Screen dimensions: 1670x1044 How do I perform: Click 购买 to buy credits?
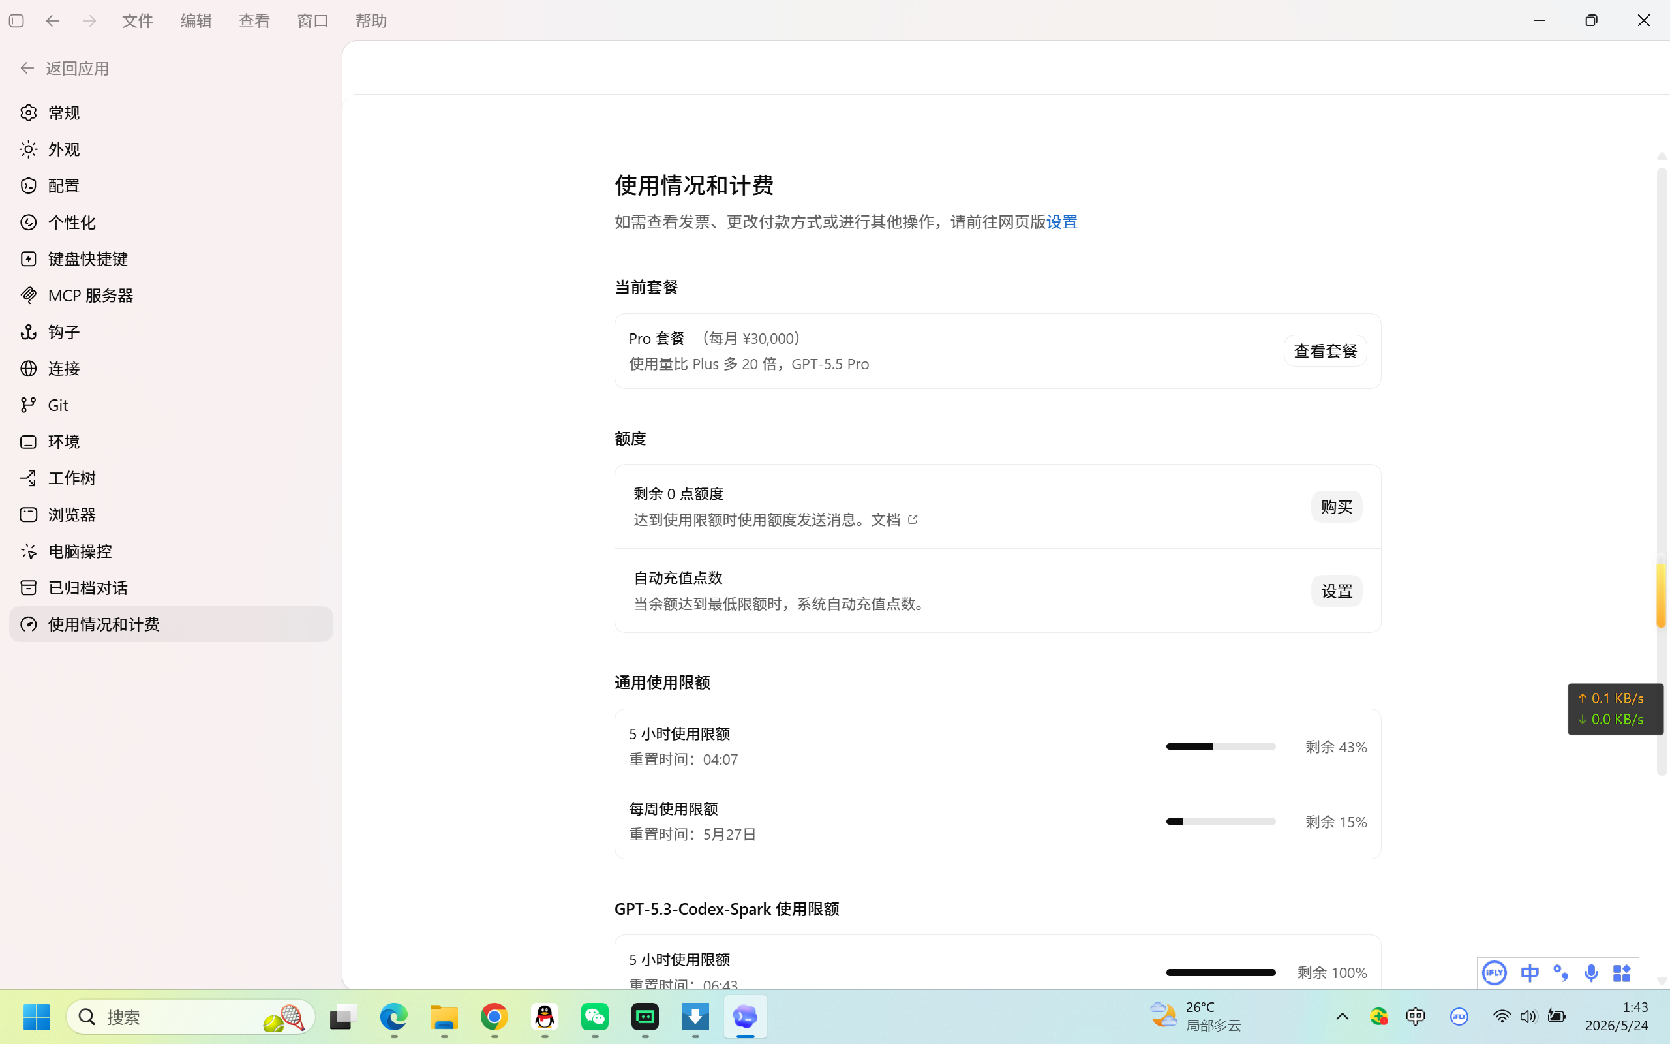click(x=1337, y=507)
